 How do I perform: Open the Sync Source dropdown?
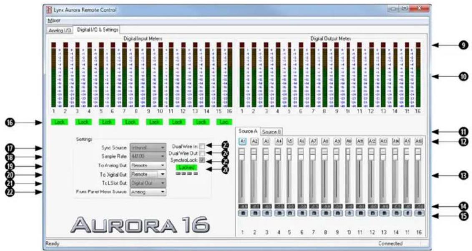point(148,148)
